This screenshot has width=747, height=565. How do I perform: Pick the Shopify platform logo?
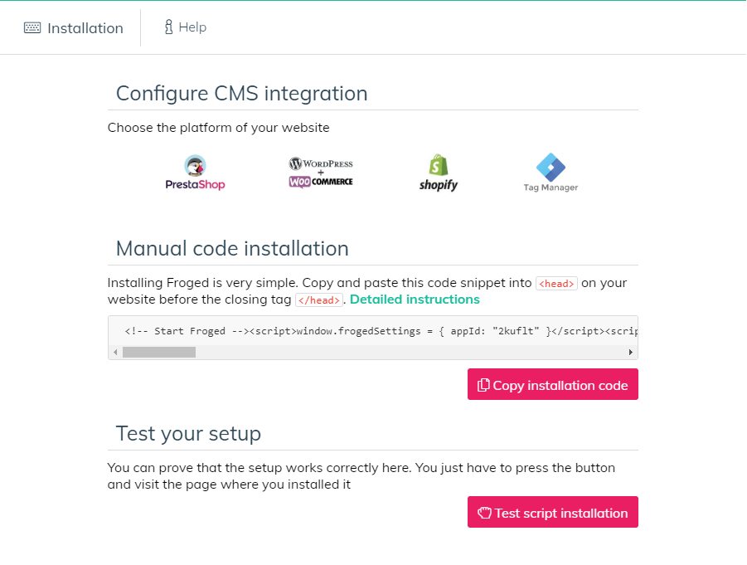pos(439,173)
